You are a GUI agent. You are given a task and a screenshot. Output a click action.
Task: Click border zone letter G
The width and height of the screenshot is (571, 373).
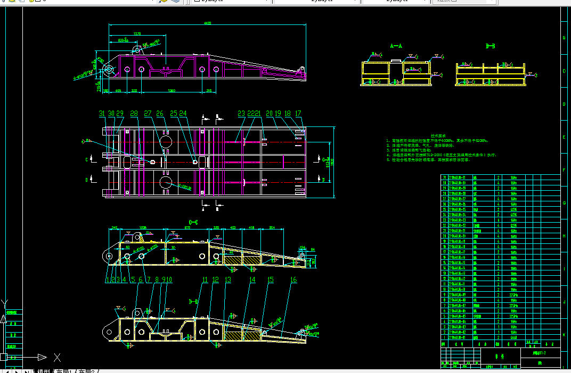click(564, 203)
